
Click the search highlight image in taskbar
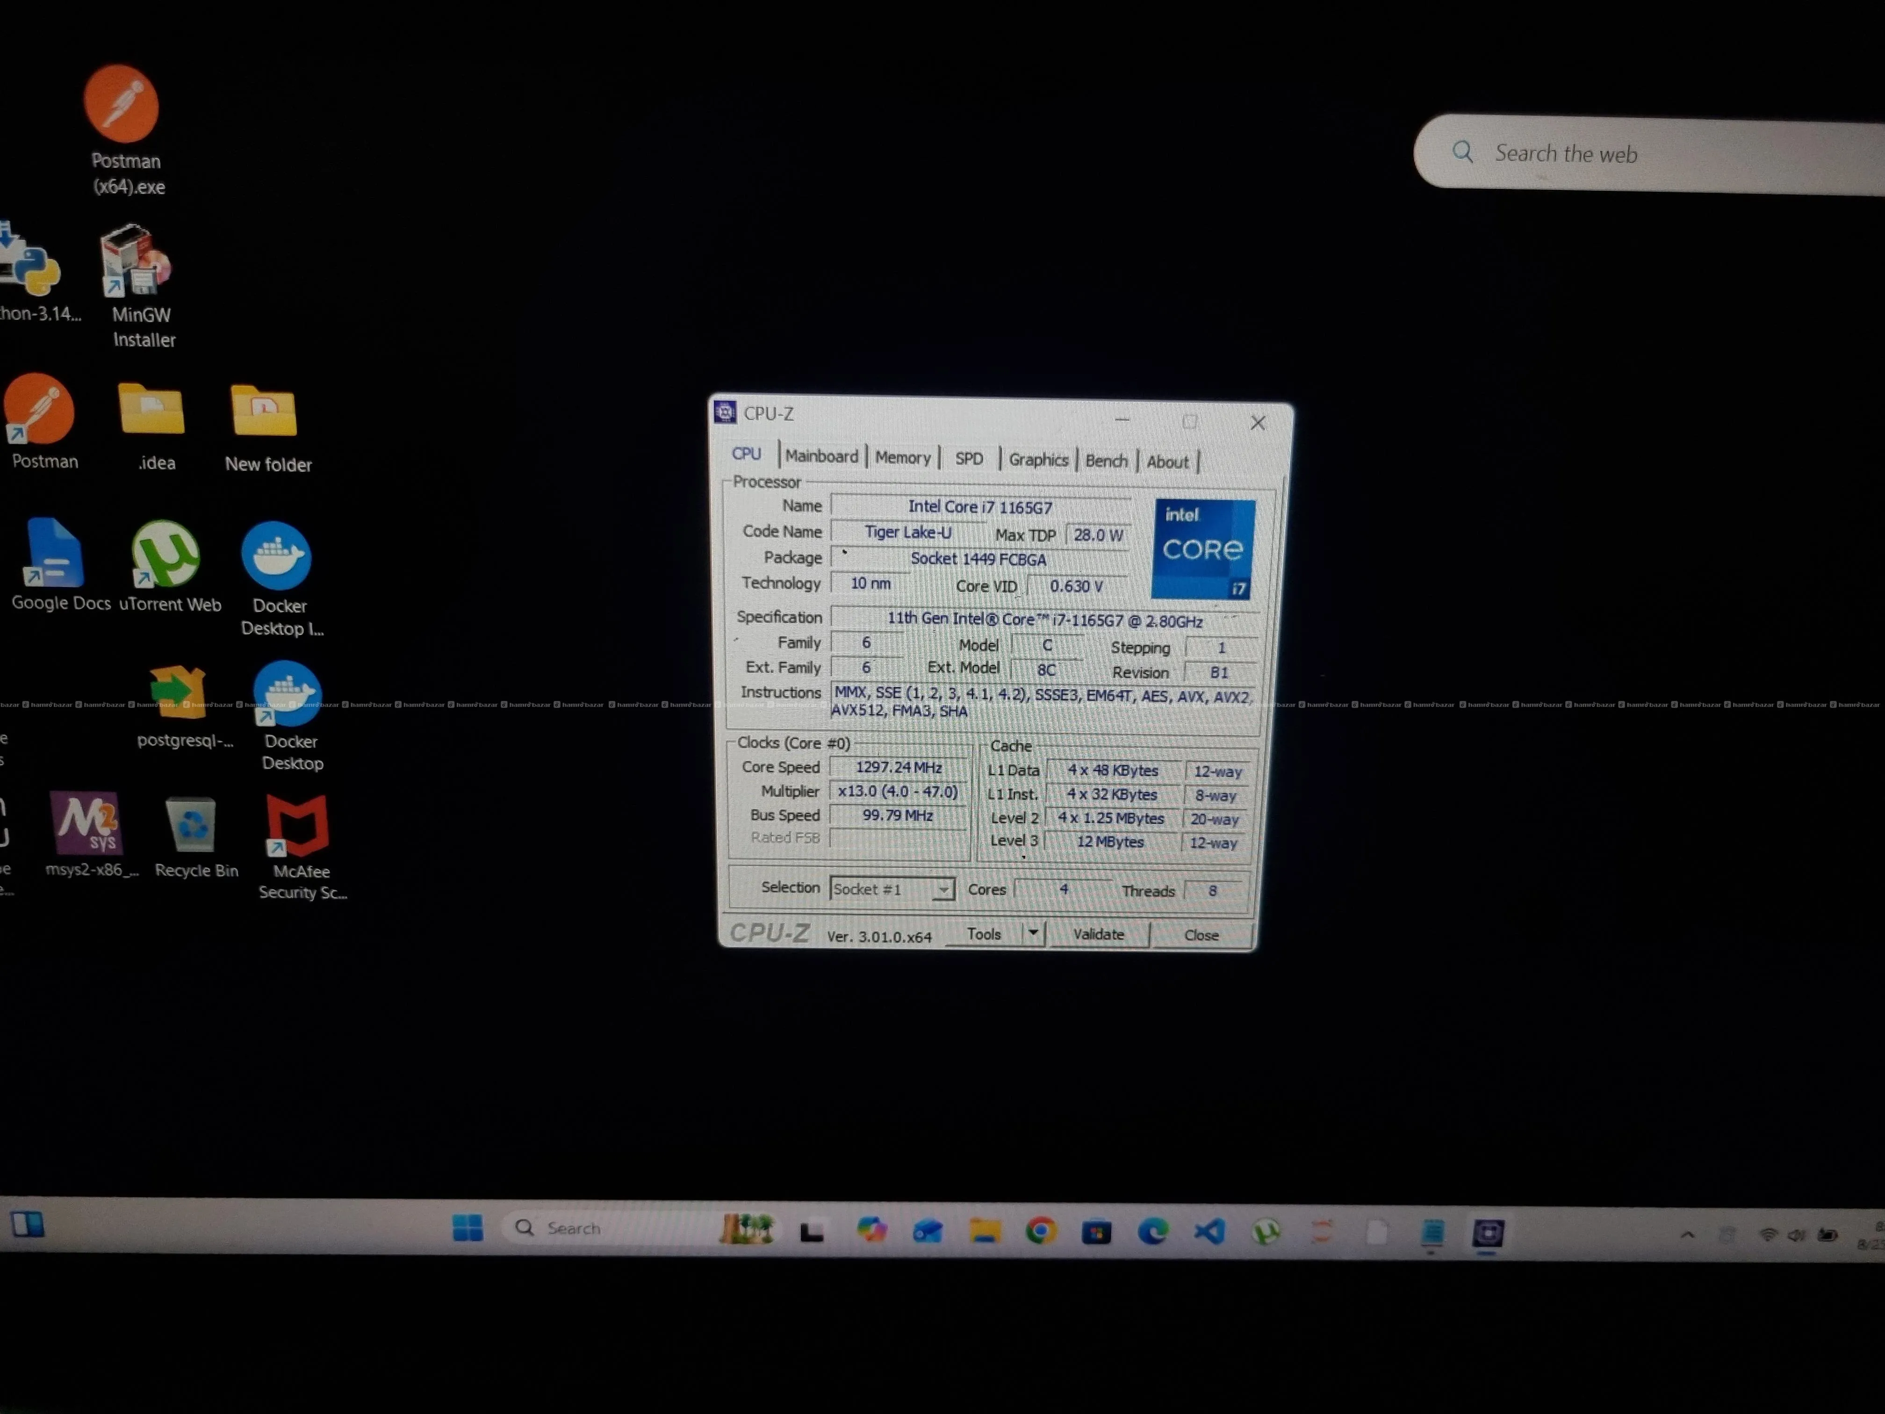point(747,1229)
